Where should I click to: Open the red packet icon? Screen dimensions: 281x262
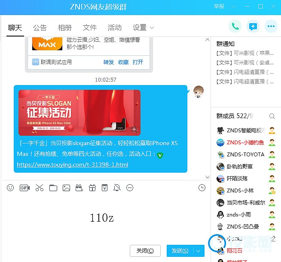click(x=104, y=188)
